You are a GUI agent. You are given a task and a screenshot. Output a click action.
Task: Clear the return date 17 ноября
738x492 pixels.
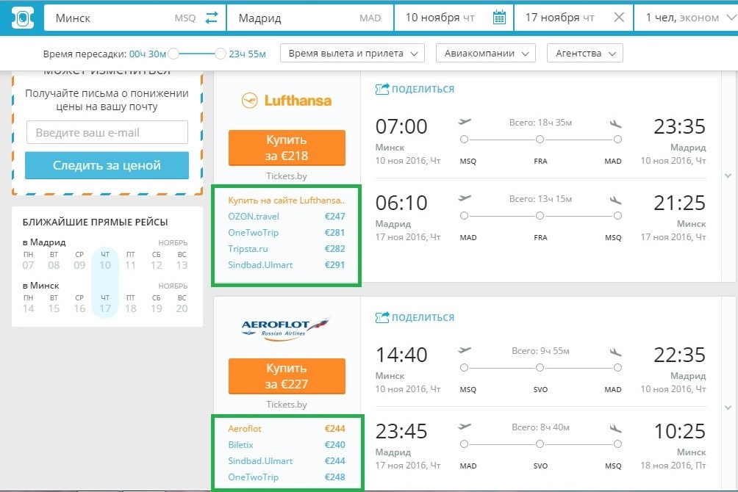(x=619, y=18)
